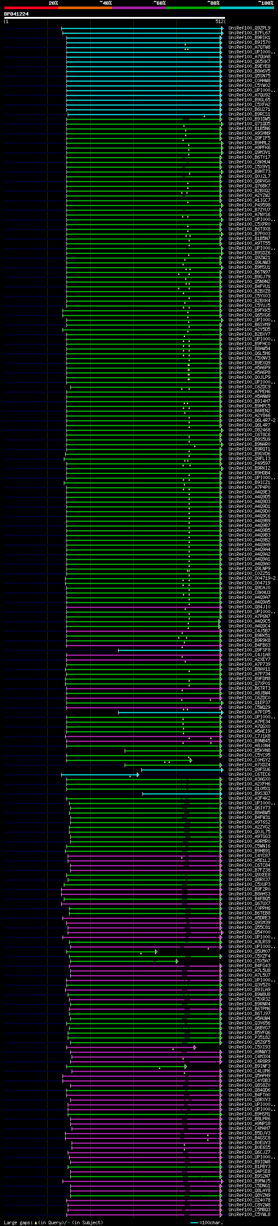Click the cyan 100-character scale bar in the legend
The height and width of the screenshot is (1226, 278).
click(194, 1222)
